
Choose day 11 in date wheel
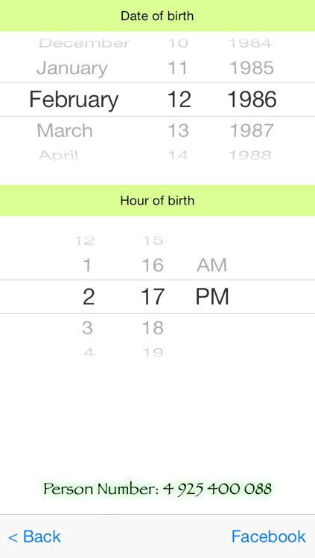tap(177, 68)
